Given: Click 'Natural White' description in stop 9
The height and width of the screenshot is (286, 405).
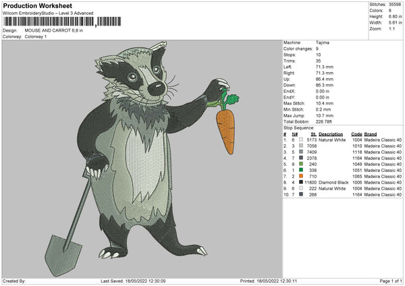Looking at the screenshot, I should click(332, 188).
